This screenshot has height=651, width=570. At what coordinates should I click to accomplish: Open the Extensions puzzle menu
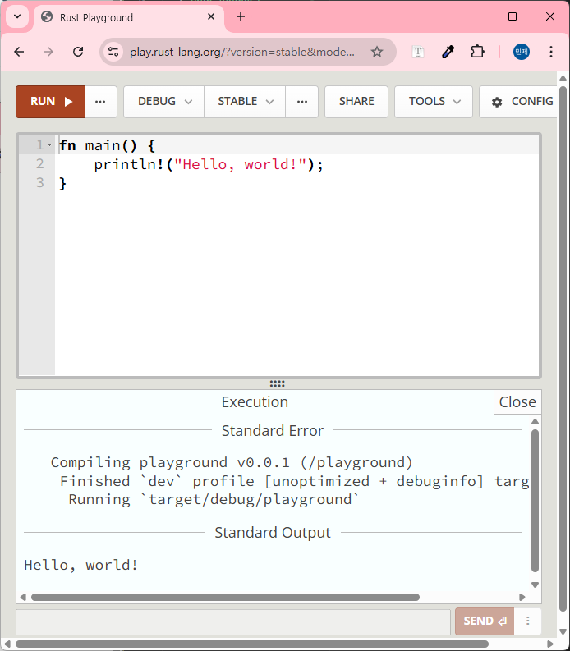478,52
